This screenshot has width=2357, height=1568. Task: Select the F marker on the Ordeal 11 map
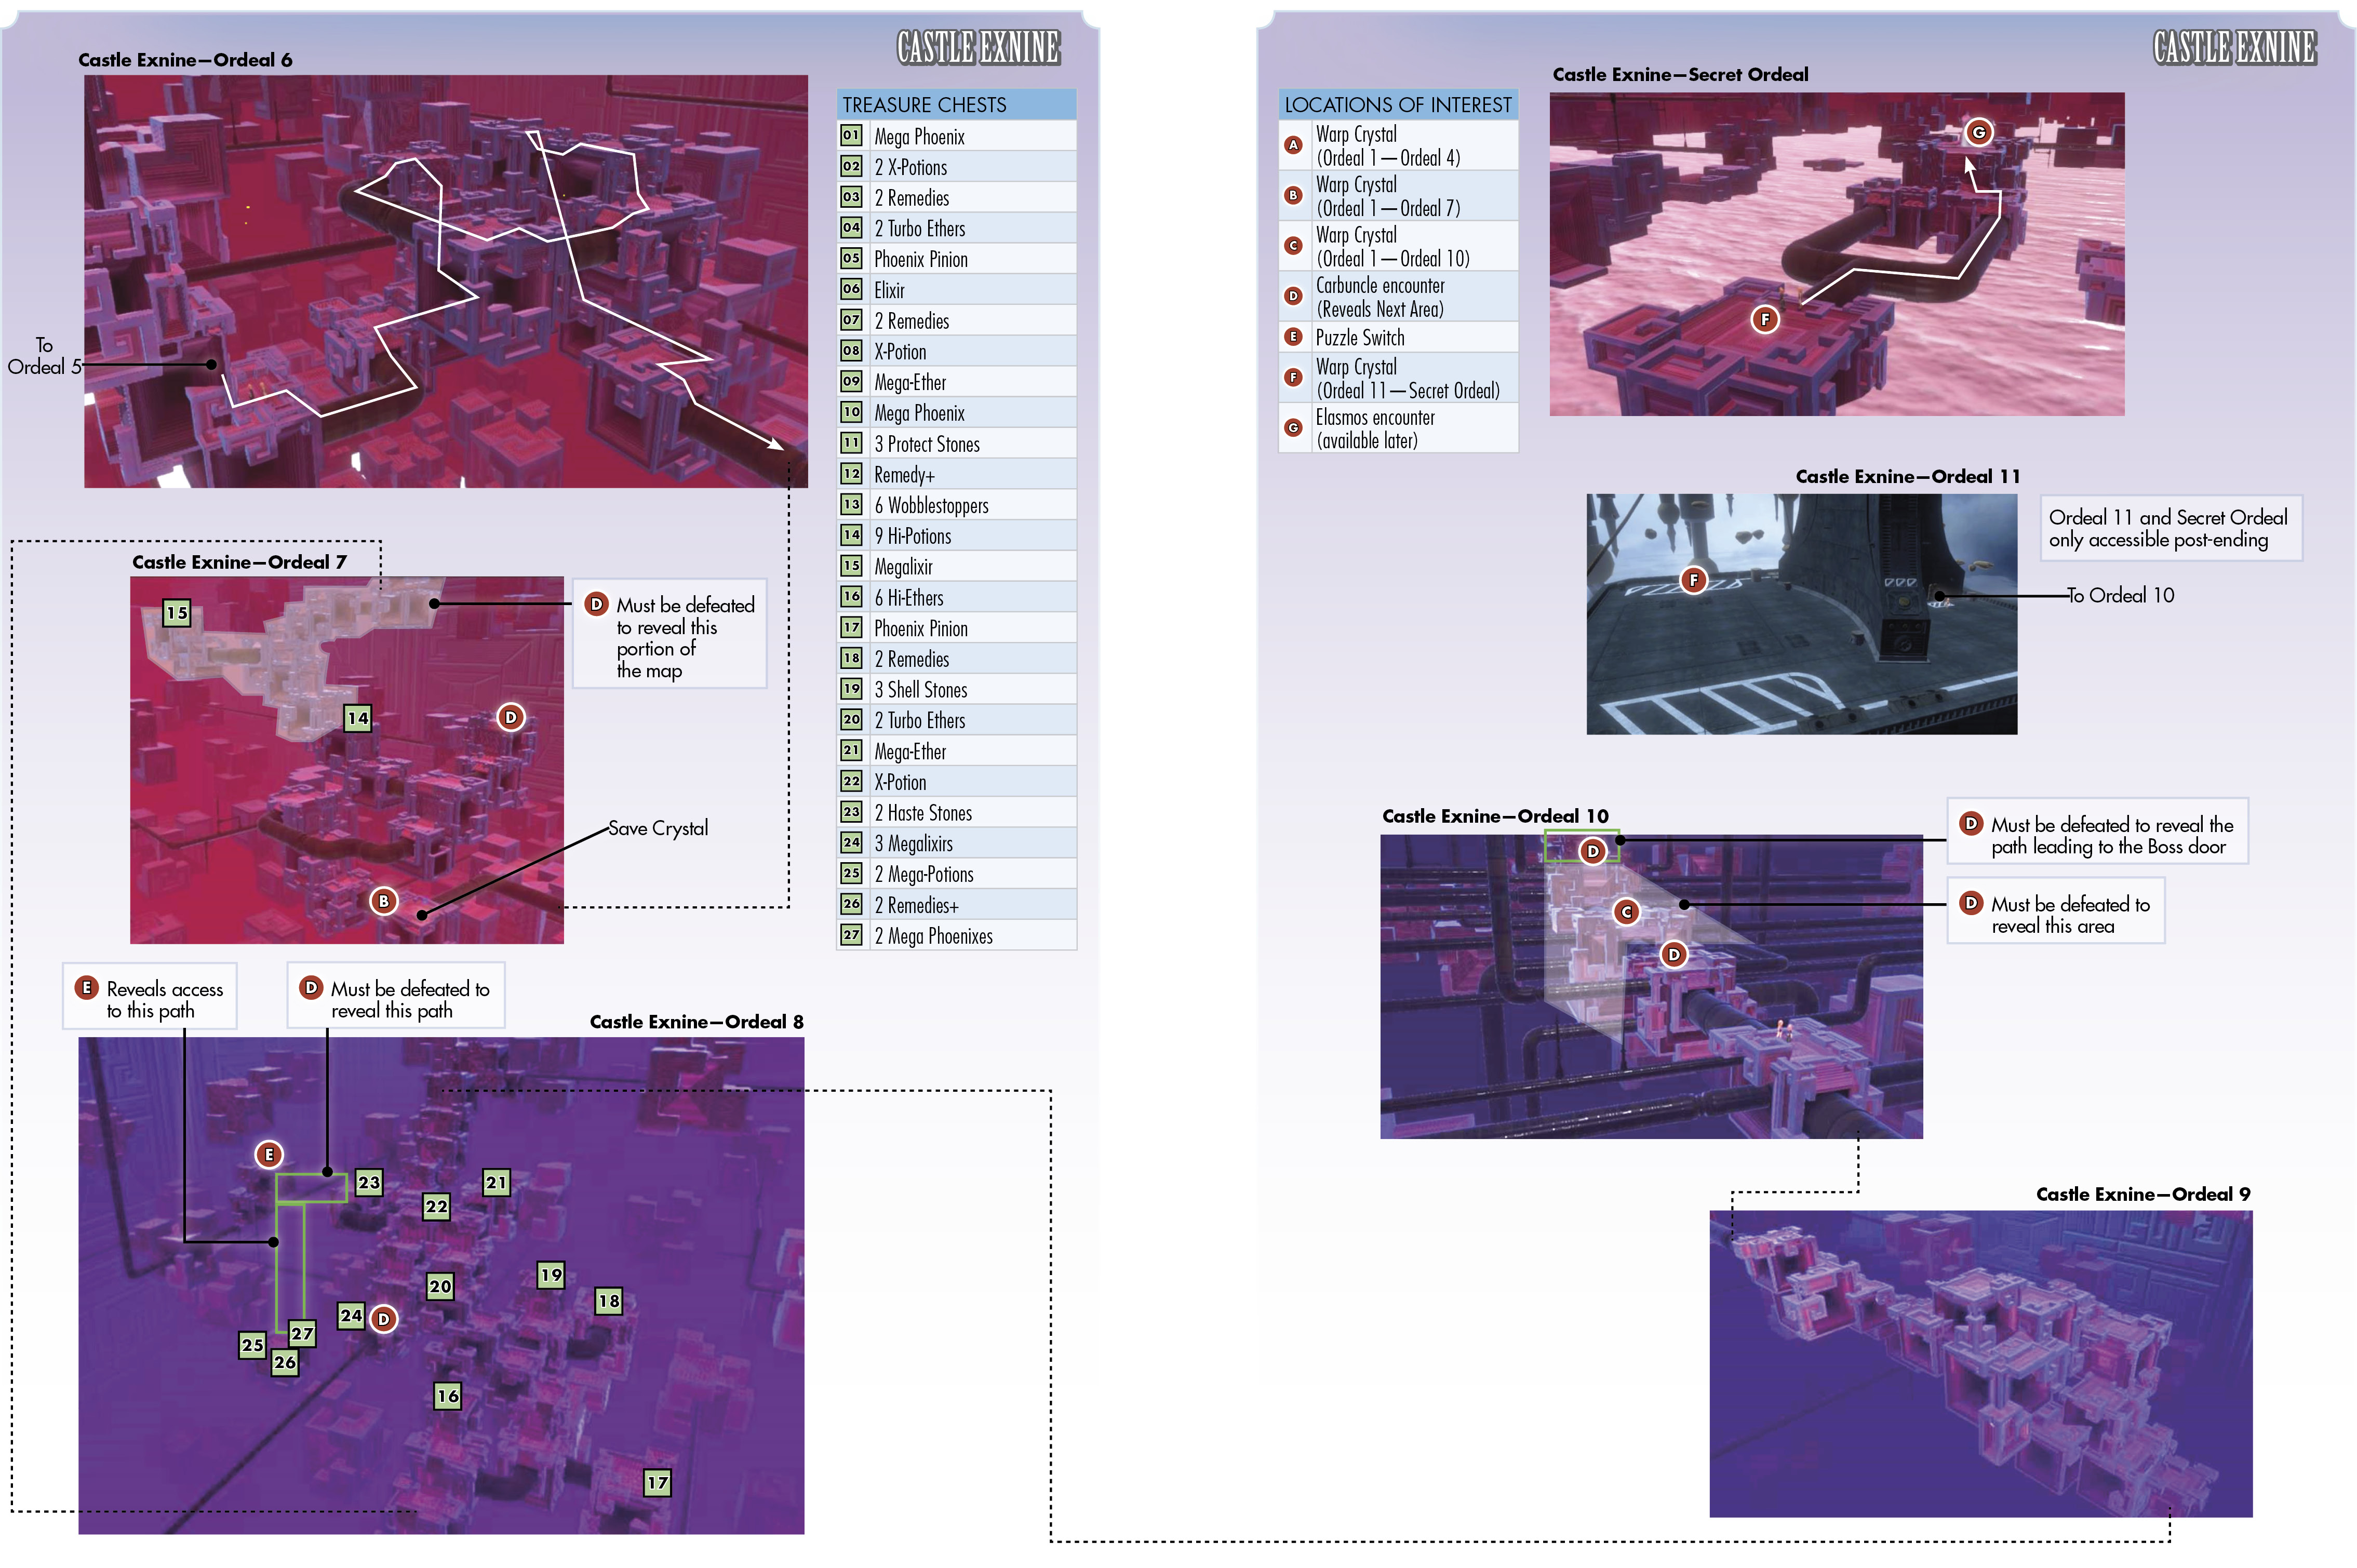(1693, 580)
